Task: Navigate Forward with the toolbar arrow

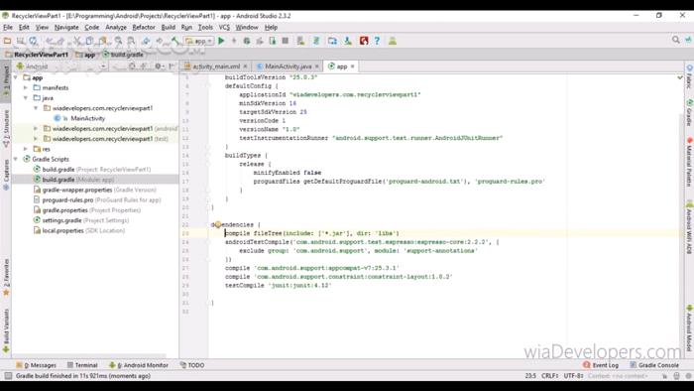Action: [x=160, y=41]
